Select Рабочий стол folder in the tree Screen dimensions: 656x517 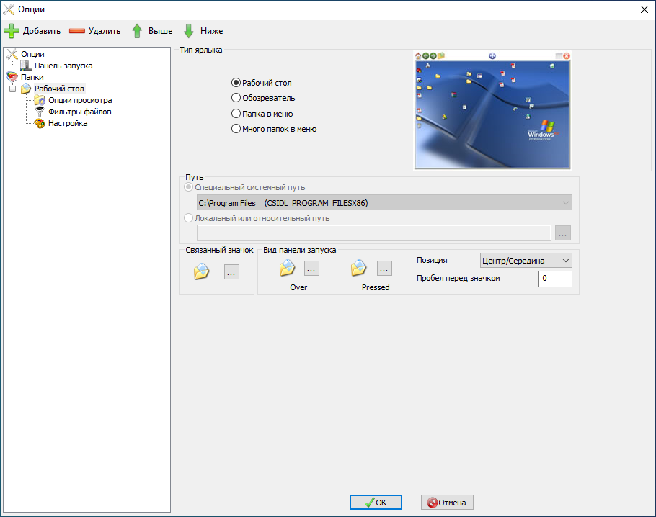[x=59, y=89]
